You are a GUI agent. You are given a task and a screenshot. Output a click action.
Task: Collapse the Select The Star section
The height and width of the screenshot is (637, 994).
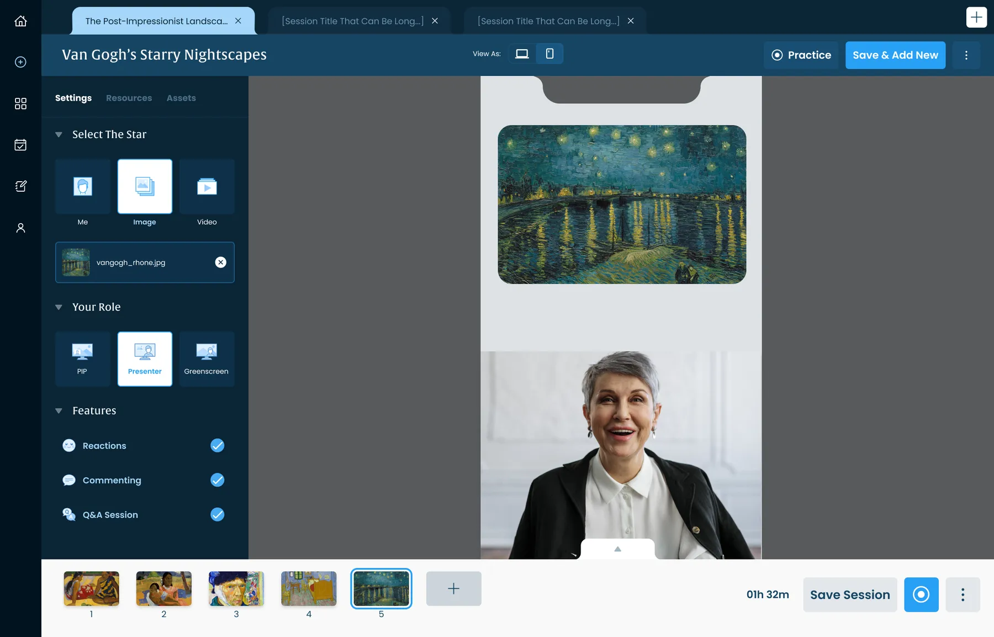[59, 134]
